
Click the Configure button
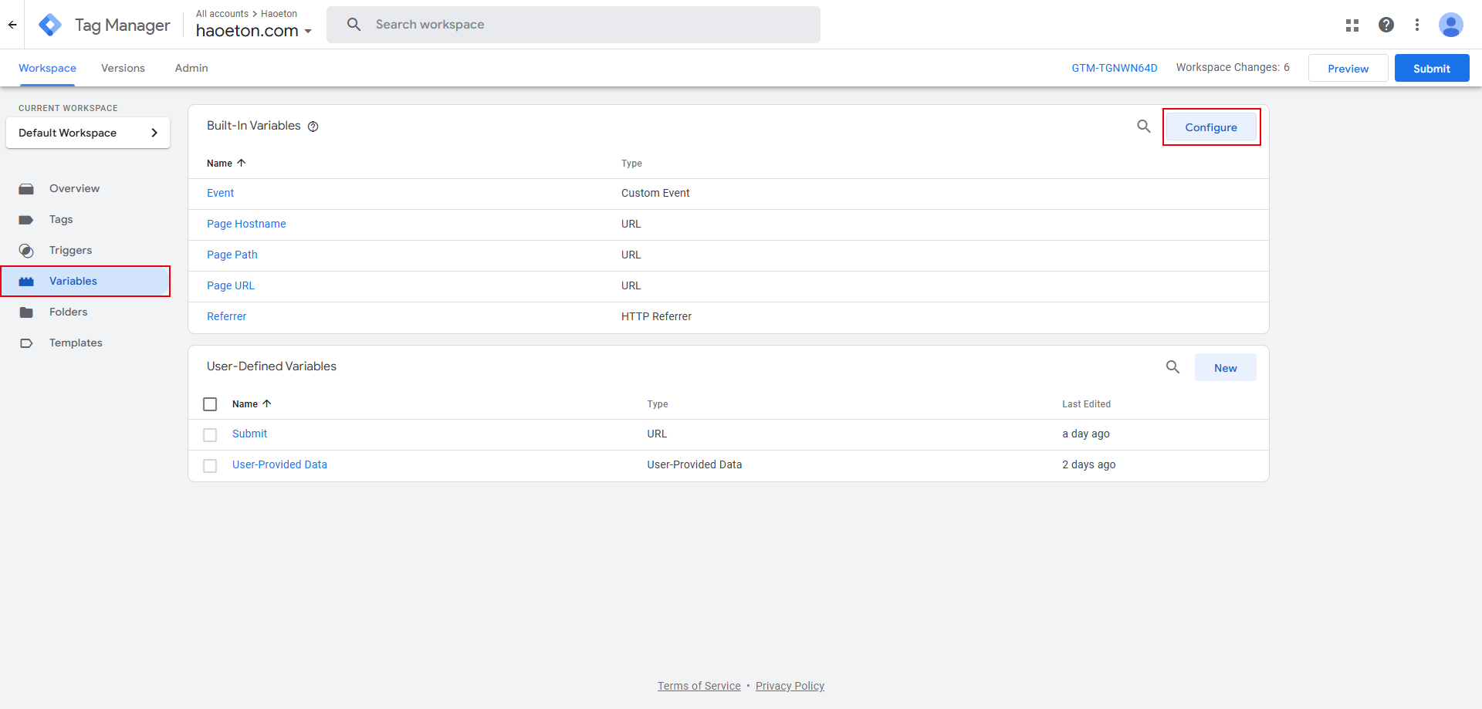tap(1211, 127)
